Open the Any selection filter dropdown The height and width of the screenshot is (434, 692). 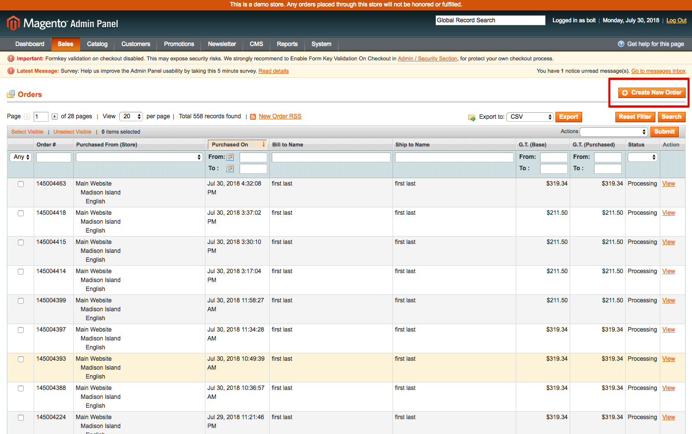point(20,157)
